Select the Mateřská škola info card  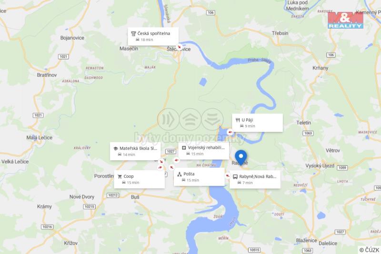click(135, 151)
